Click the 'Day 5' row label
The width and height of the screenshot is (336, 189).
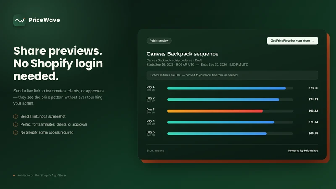pos(150,132)
